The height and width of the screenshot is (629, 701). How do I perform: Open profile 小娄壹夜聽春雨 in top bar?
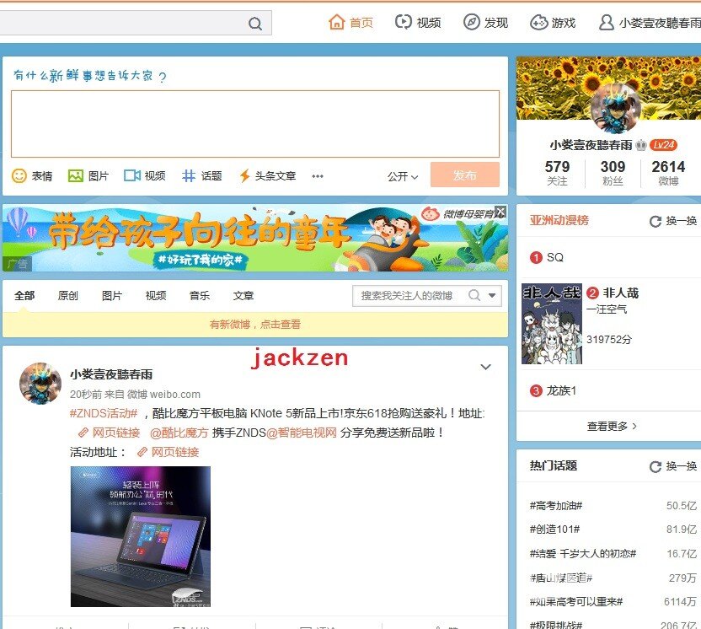650,23
